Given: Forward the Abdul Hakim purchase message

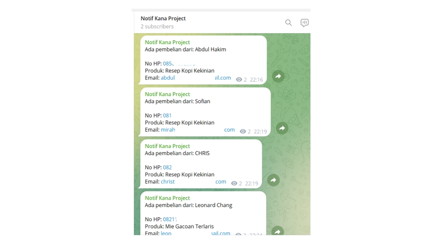Looking at the screenshot, I should 278,76.
